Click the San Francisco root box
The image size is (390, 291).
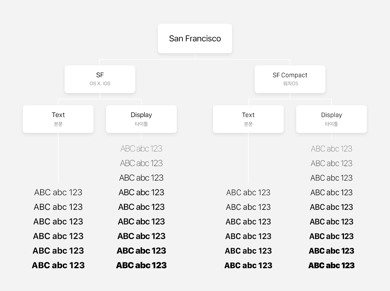click(x=195, y=39)
